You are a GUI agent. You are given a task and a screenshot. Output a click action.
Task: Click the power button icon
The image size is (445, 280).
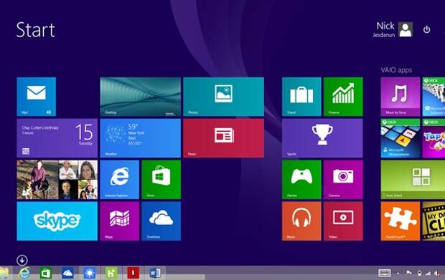(x=426, y=29)
